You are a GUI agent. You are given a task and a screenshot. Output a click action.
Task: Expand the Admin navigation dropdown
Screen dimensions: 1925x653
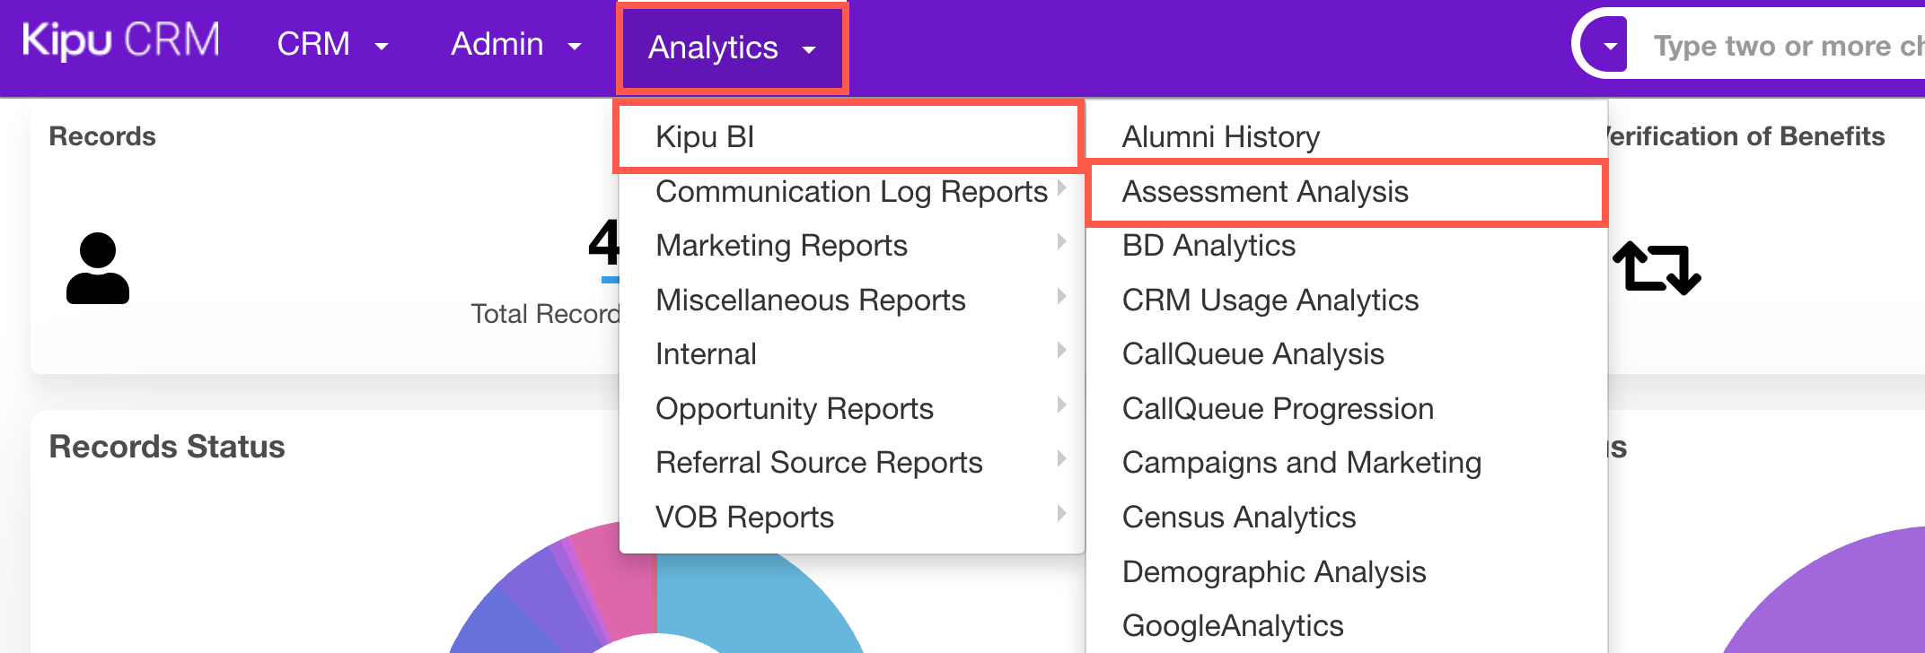(x=515, y=44)
